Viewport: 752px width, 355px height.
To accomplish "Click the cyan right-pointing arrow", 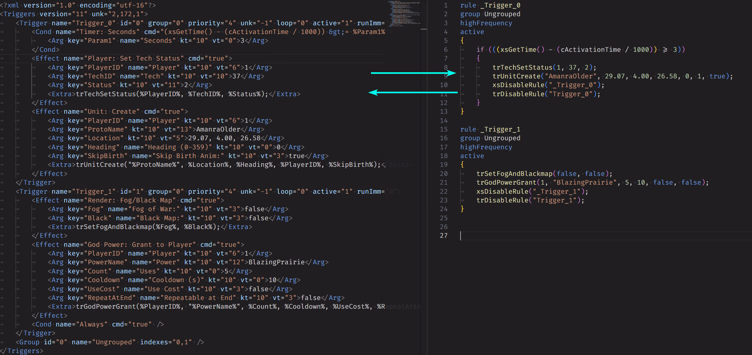I will point(413,73).
